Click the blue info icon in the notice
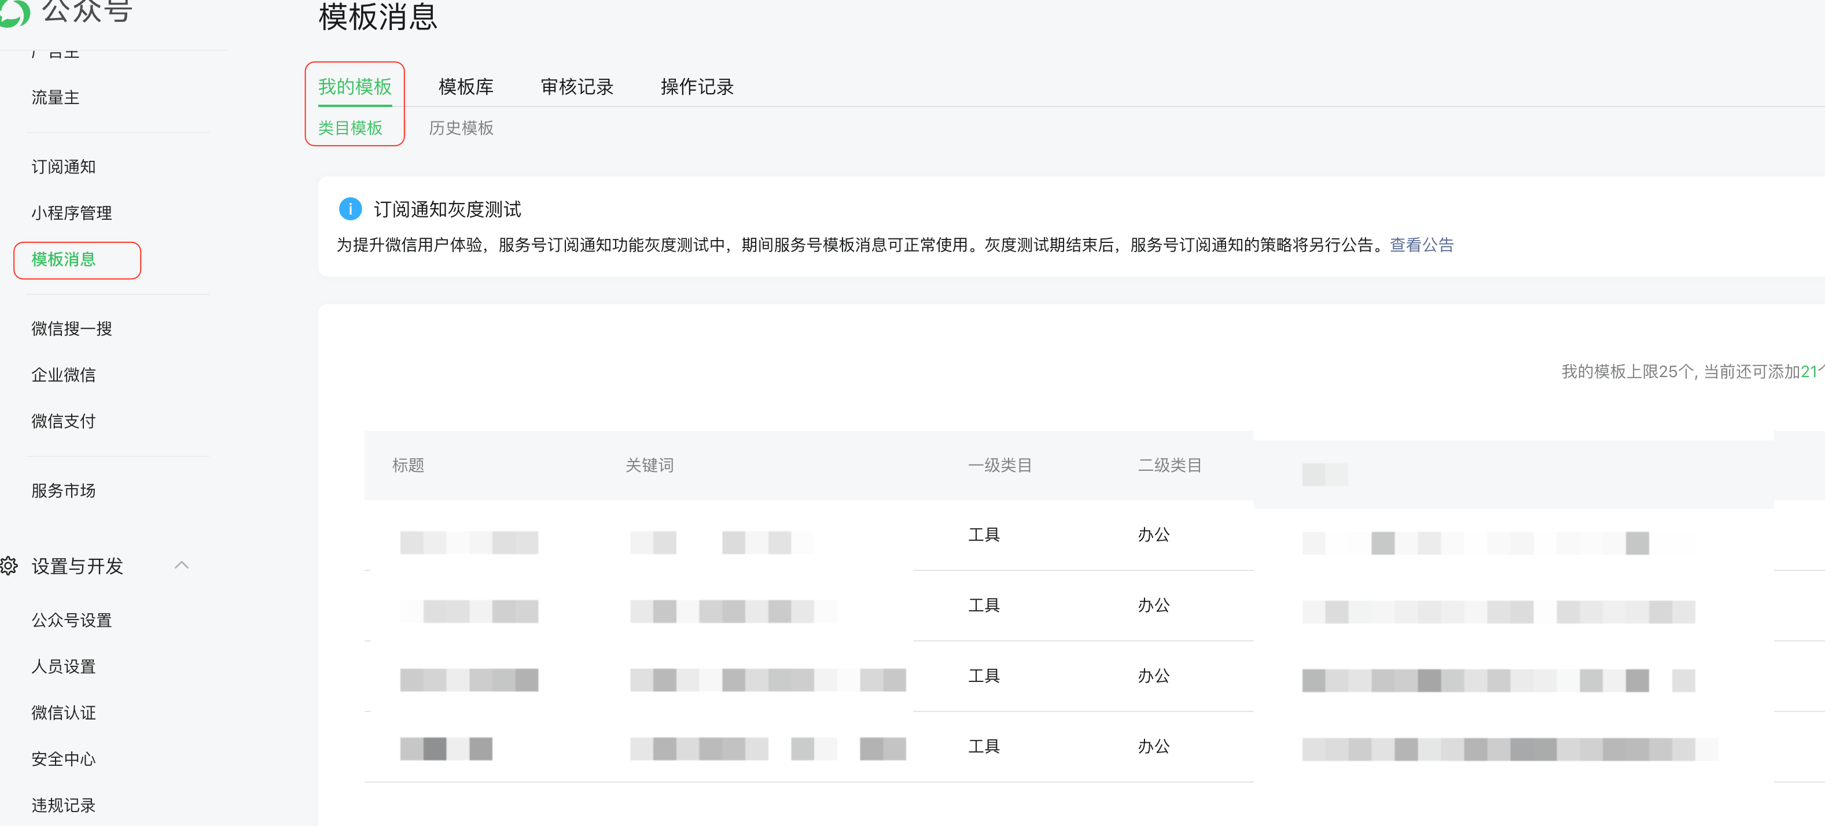The width and height of the screenshot is (1825, 826). pyautogui.click(x=350, y=209)
